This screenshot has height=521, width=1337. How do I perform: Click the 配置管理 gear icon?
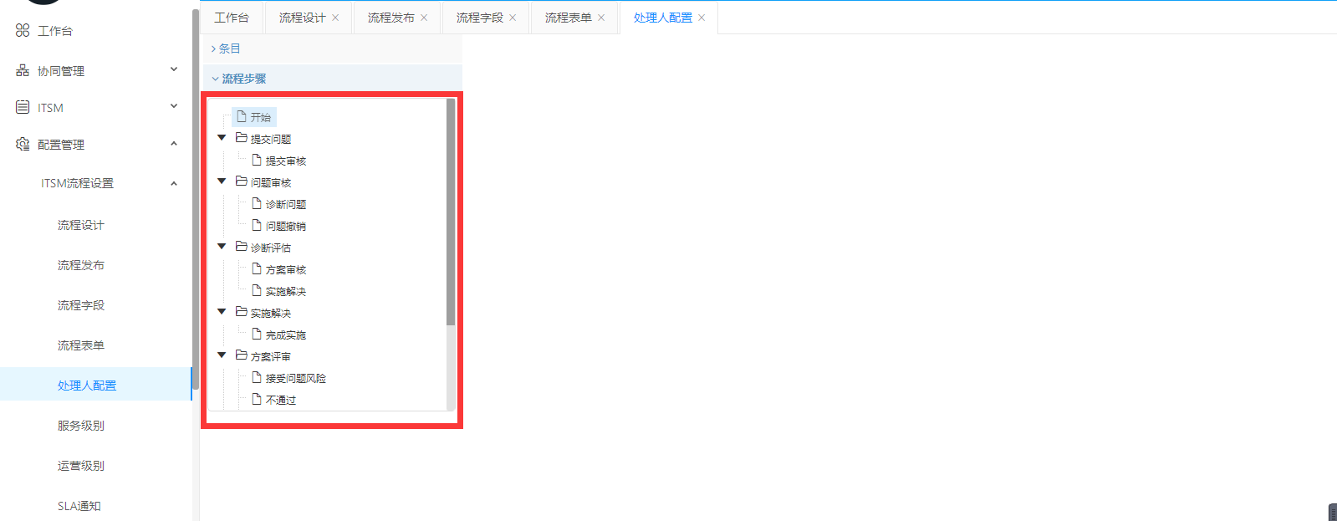click(23, 145)
